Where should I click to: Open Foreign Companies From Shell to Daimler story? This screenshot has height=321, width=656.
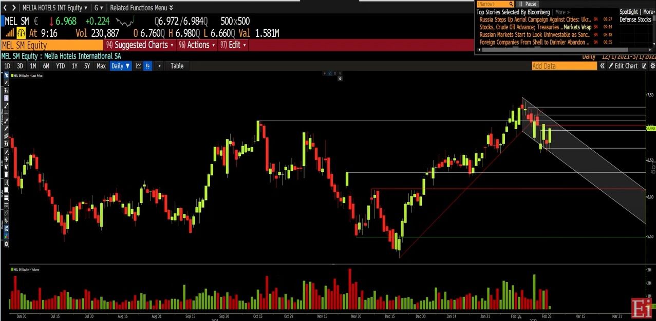pos(535,43)
